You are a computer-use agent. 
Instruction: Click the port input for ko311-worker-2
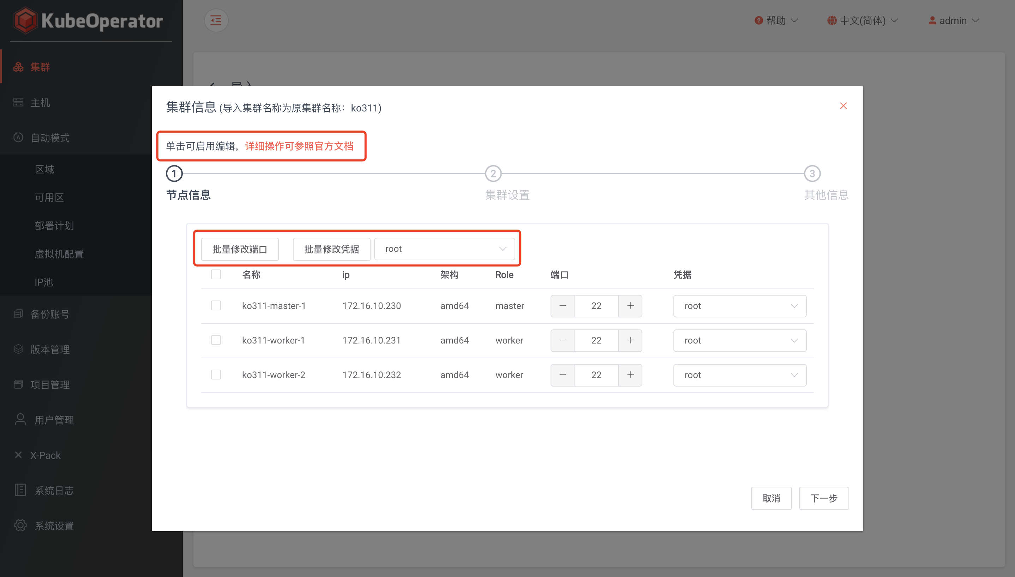[x=596, y=375]
